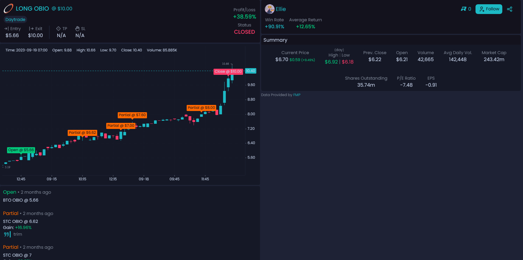Viewport: 523px width, 260px height.
Task: Click the reputation points icon beside 0
Action: (x=463, y=9)
